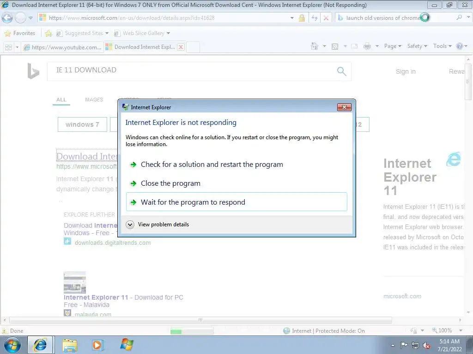
Task: Click the address bar URL field
Action: pos(163,18)
